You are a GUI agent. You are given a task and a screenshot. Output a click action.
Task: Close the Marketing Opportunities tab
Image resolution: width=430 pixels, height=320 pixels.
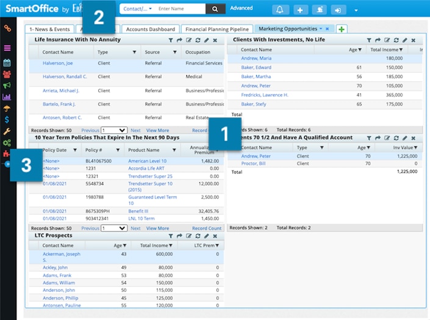pos(327,29)
